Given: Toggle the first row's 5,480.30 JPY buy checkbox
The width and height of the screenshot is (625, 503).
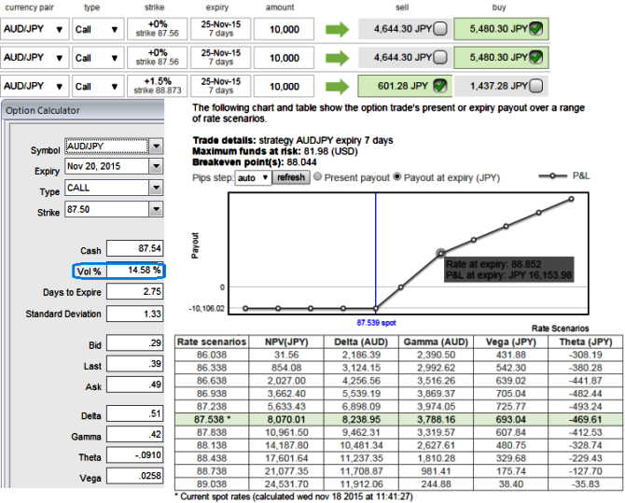Looking at the screenshot, I should (x=535, y=29).
